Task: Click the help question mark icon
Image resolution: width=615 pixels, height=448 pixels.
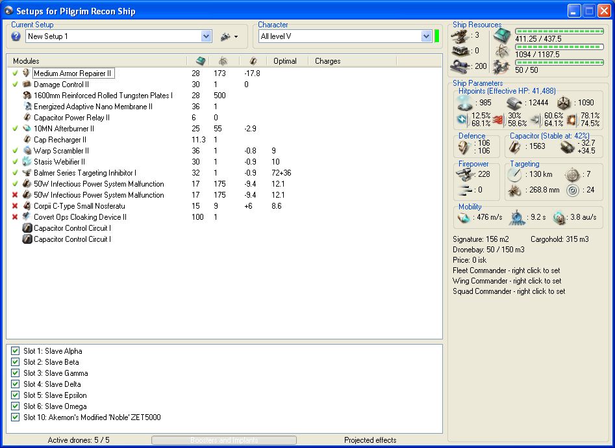Action: pos(16,36)
